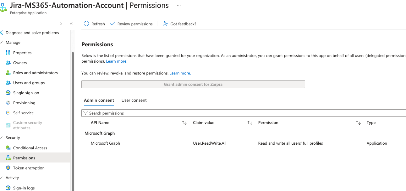Click the Review permissions checkmark icon
Screen dimensions: 406x191
pyautogui.click(x=112, y=24)
